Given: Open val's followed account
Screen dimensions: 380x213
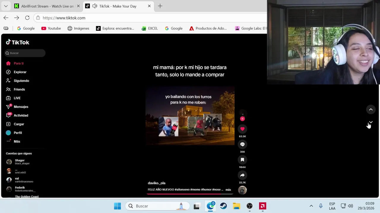Looking at the screenshot, I should (x=20, y=180).
